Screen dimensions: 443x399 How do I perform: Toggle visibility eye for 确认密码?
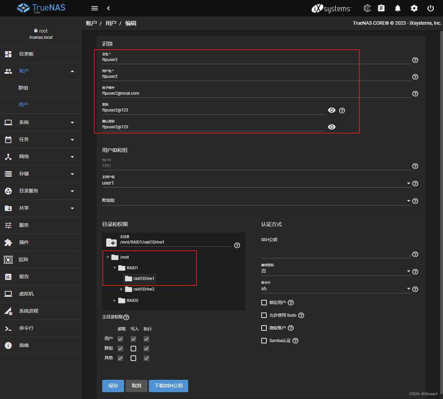point(332,127)
